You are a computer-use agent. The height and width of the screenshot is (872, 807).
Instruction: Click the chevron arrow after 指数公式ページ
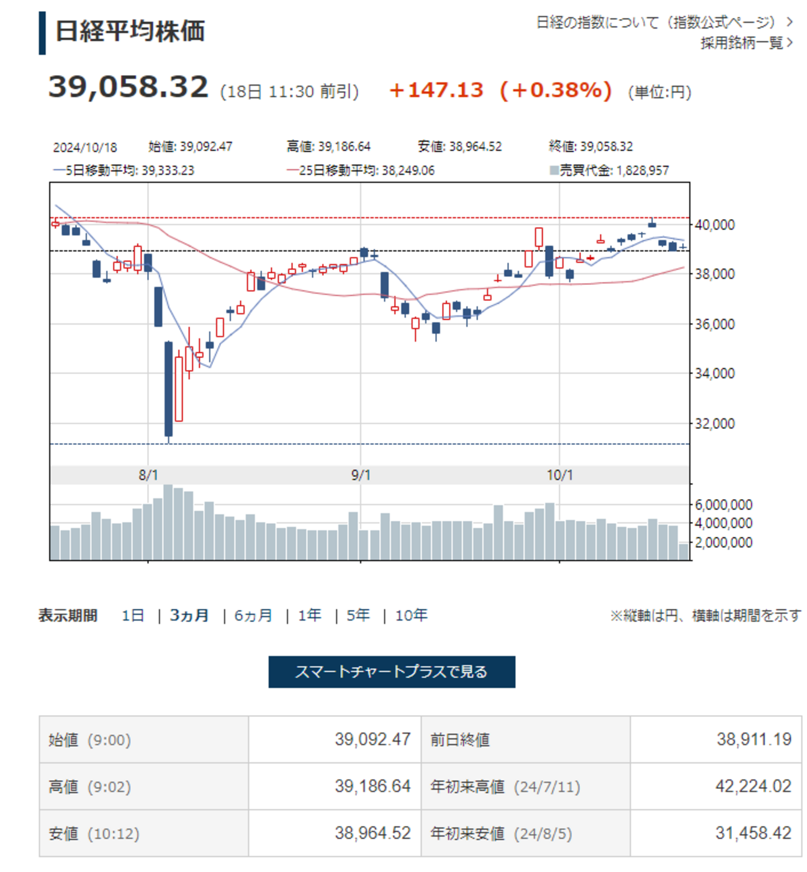click(x=790, y=22)
